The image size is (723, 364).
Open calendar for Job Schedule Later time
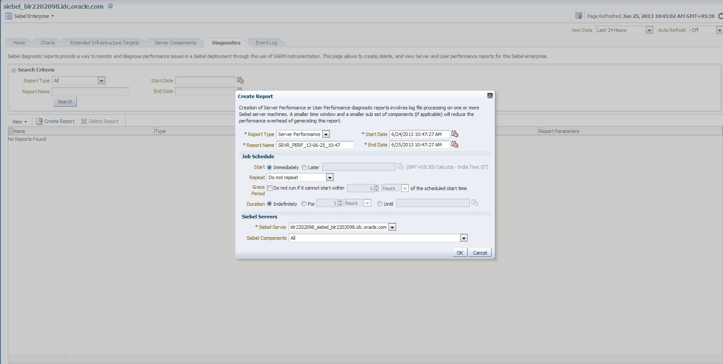400,167
